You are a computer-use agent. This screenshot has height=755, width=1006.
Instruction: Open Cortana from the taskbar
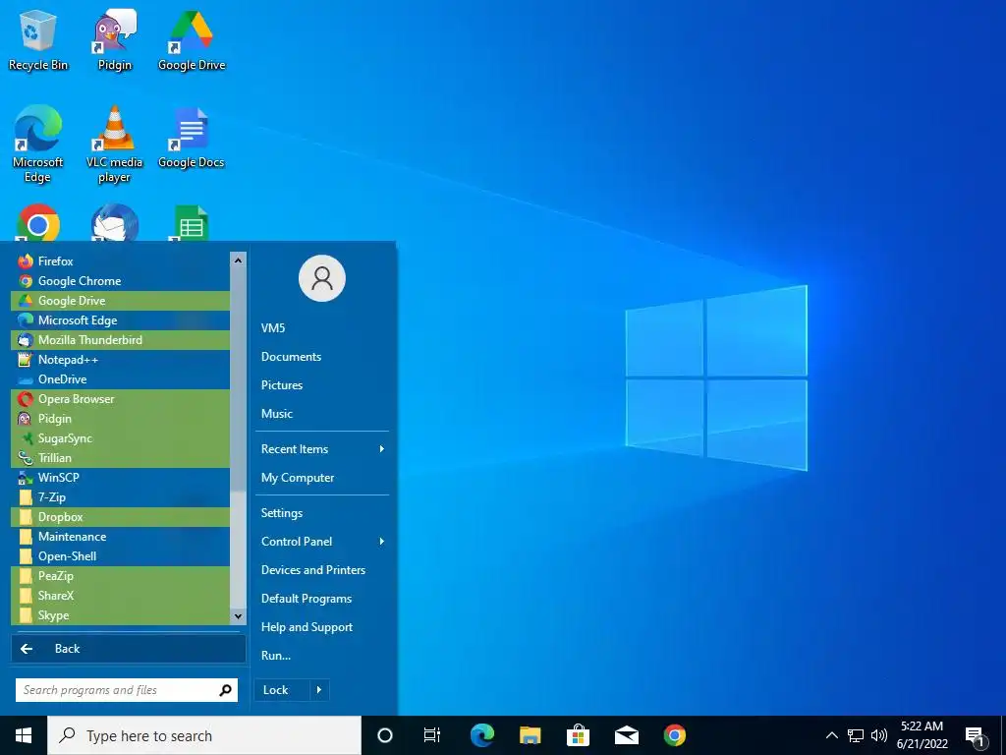(385, 735)
